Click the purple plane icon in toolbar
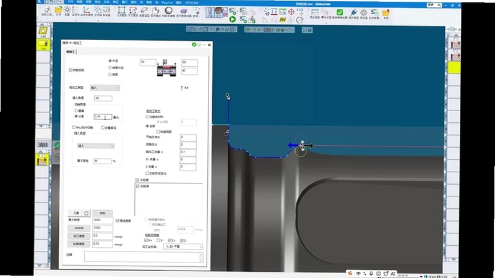Viewport: 495px width, 278px height. click(x=183, y=11)
